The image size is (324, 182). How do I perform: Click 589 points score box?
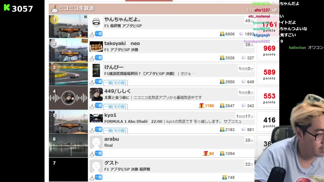(268, 74)
